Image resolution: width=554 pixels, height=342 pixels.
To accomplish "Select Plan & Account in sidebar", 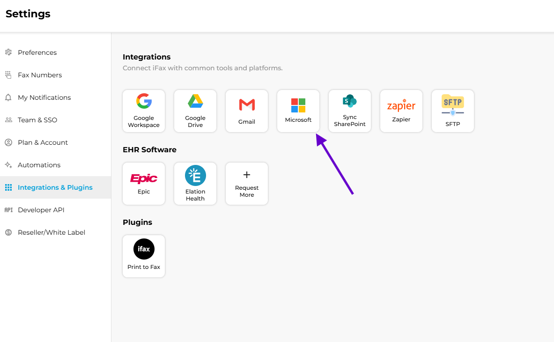I will point(43,142).
